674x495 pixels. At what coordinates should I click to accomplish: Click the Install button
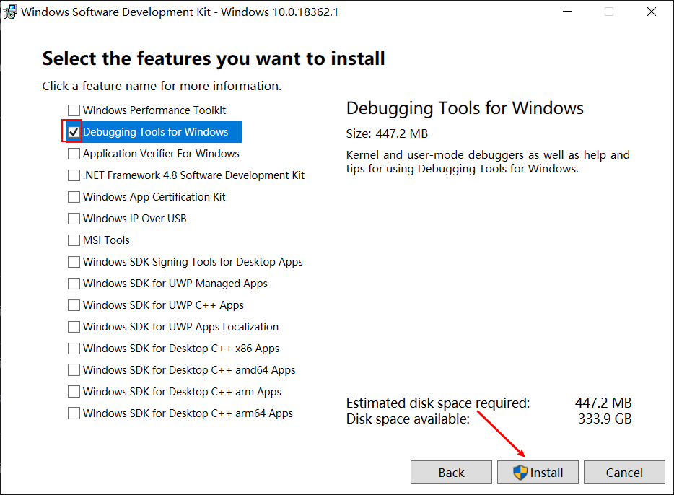pos(538,472)
